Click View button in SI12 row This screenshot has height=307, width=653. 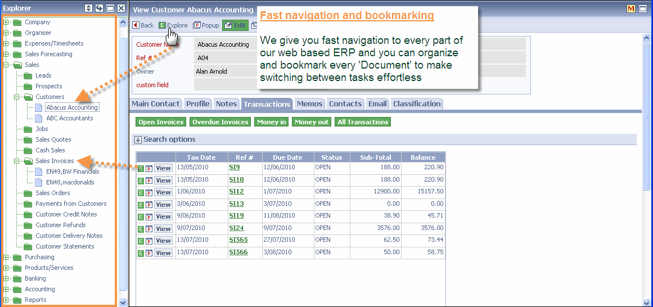point(163,192)
